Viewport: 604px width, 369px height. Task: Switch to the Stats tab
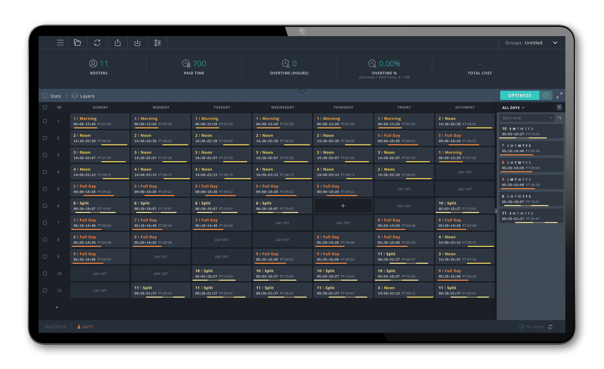[52, 96]
